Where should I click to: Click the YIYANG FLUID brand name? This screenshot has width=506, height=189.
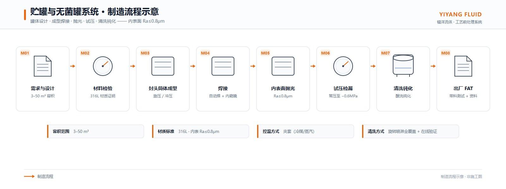click(x=460, y=14)
